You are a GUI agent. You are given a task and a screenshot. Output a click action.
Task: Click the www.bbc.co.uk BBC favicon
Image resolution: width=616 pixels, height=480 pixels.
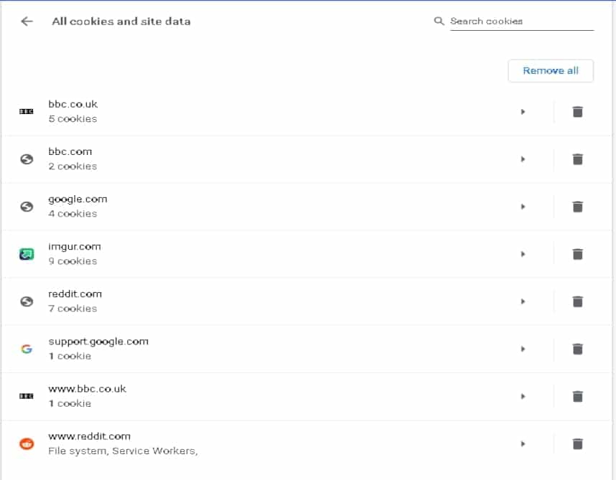27,396
